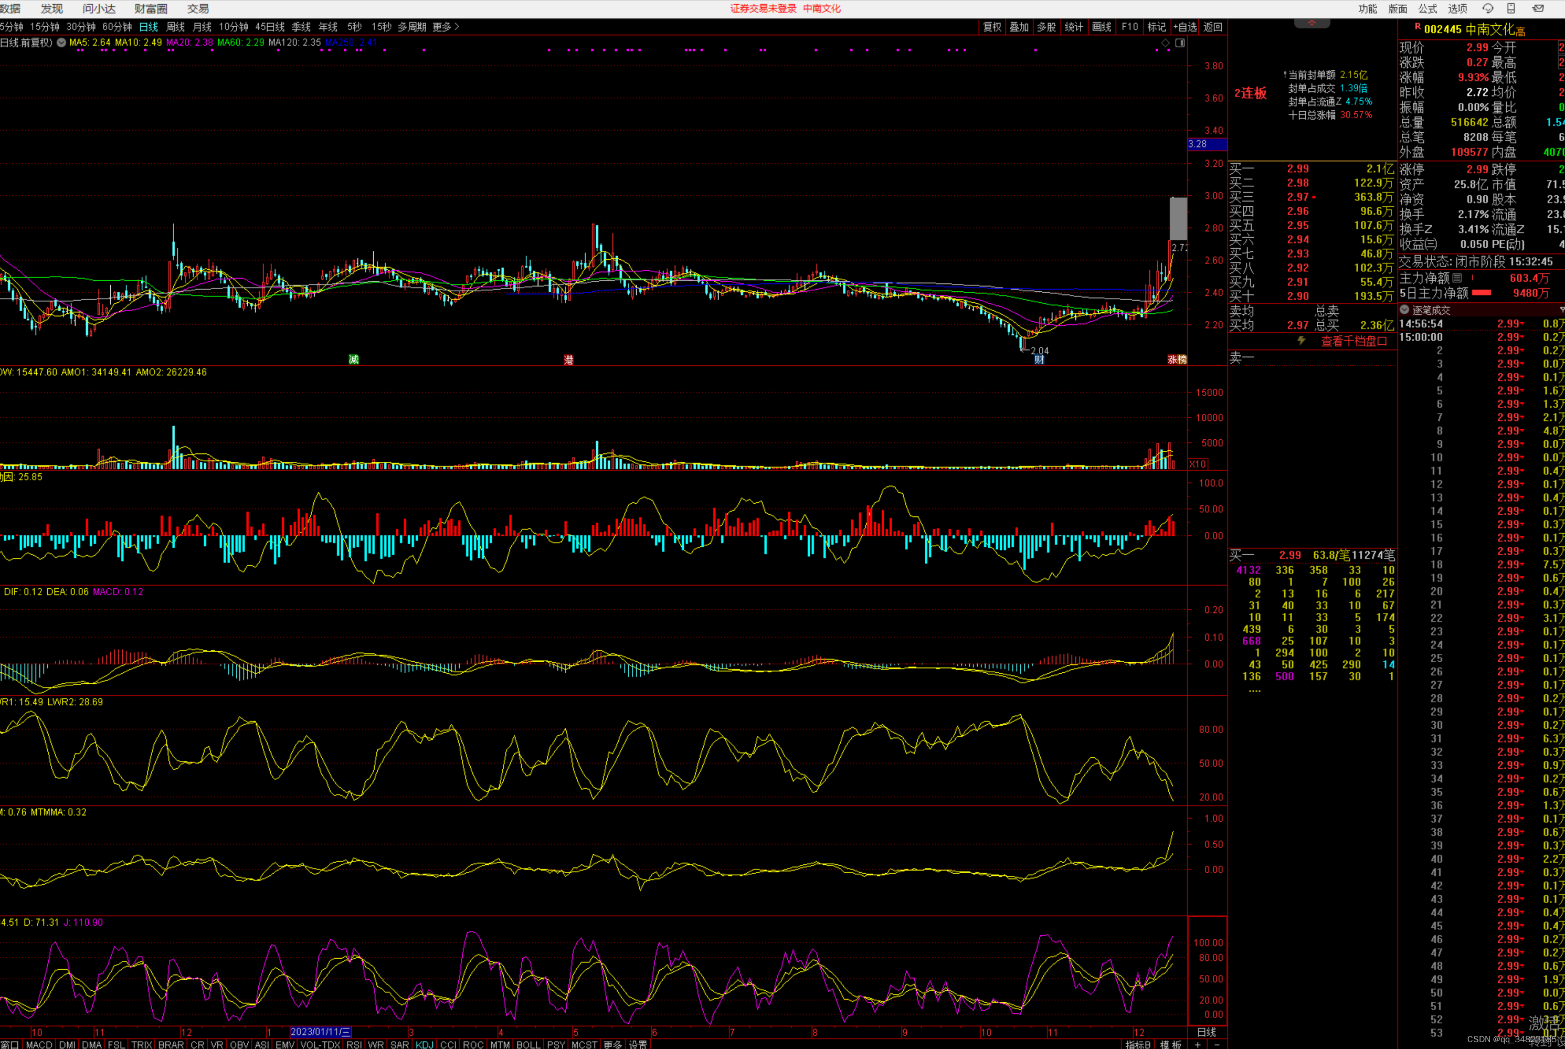The image size is (1565, 1049).
Task: Open the 公式 menu
Action: coord(1427,9)
